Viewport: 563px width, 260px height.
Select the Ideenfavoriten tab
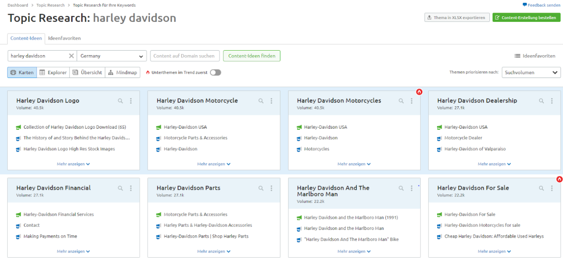point(64,38)
